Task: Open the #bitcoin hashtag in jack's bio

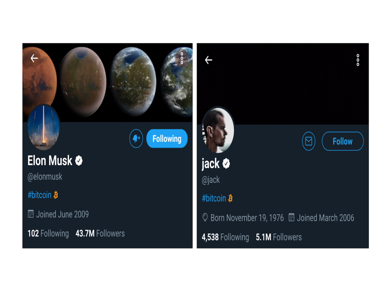Action: pos(214,198)
